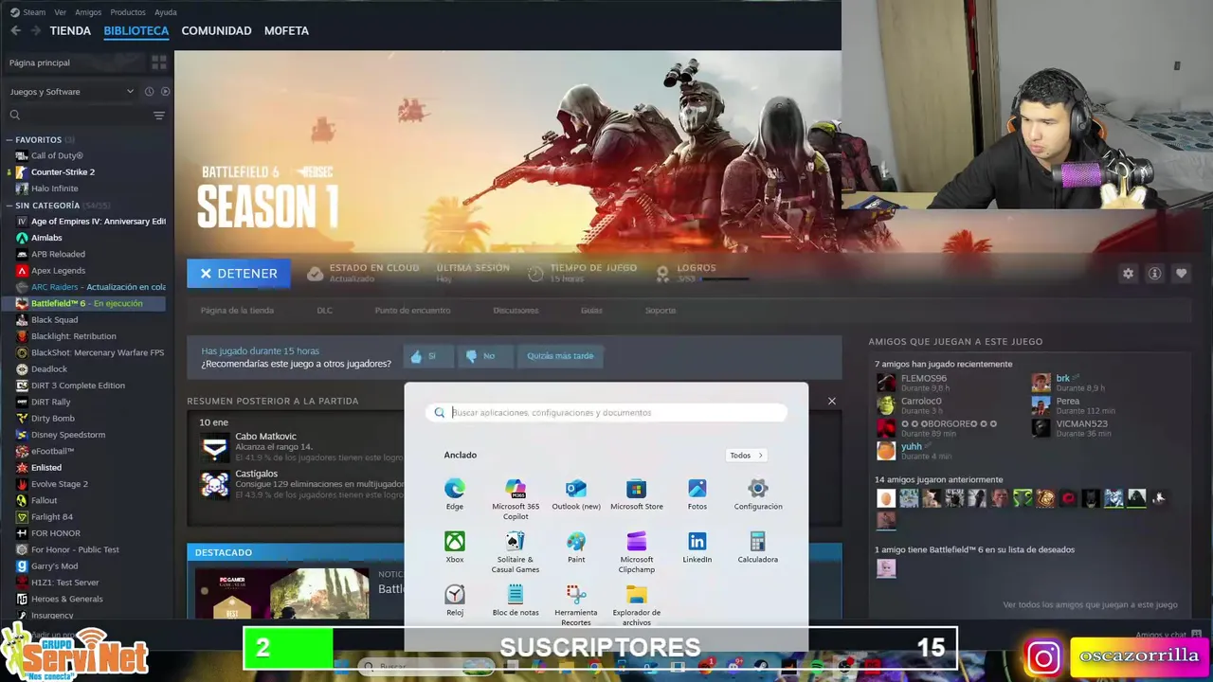The image size is (1213, 682).
Task: Open LinkedIn pinned app
Action: pos(697,547)
